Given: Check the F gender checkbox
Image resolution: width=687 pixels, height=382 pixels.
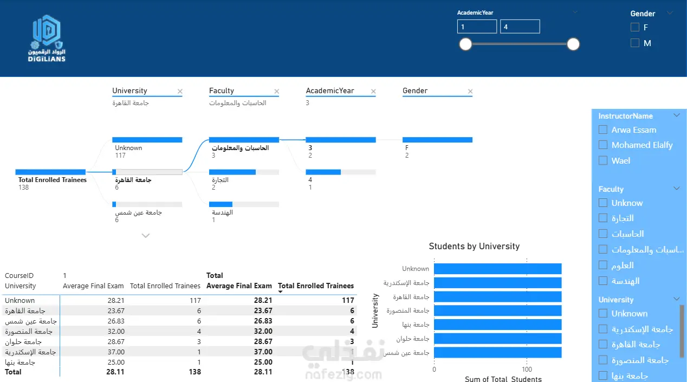Looking at the screenshot, I should [635, 27].
